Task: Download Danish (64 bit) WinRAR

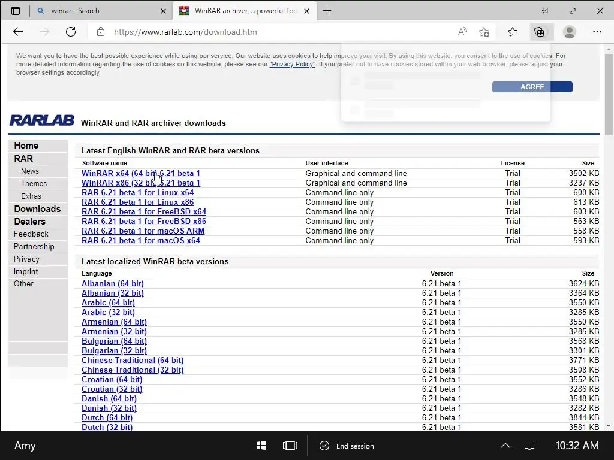Action: [109, 398]
